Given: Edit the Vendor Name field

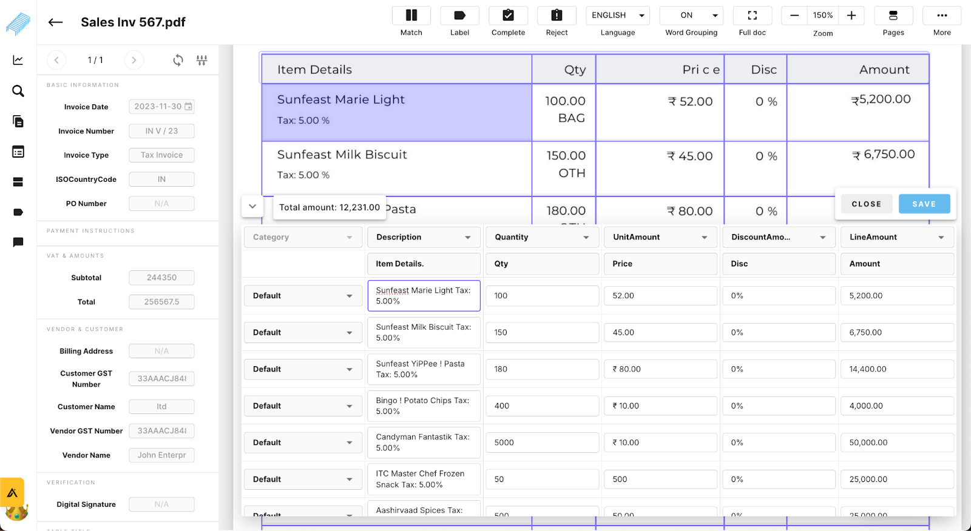Looking at the screenshot, I should (161, 455).
